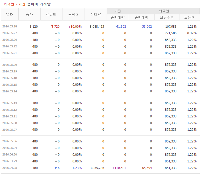The image size is (201, 176).
Task: Select the date 2026.04.28
Action: point(10,168)
